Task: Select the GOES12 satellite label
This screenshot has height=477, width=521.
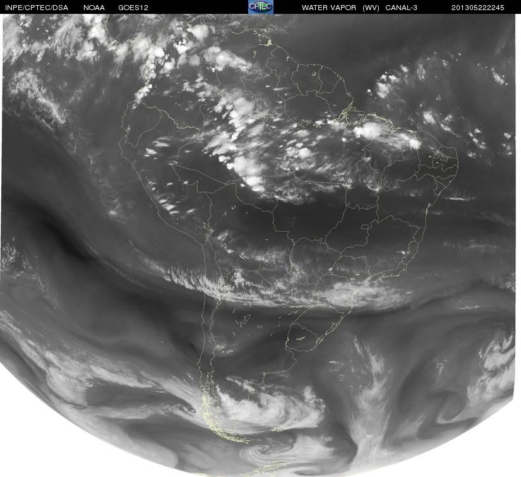Action: click(133, 8)
